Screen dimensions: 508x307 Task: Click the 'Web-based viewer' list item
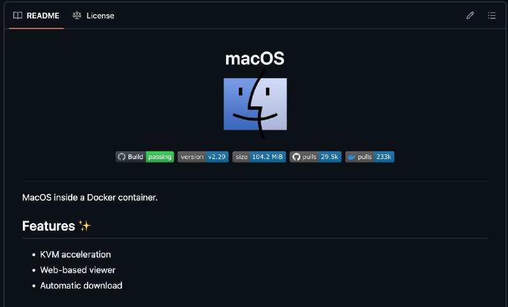tap(77, 270)
